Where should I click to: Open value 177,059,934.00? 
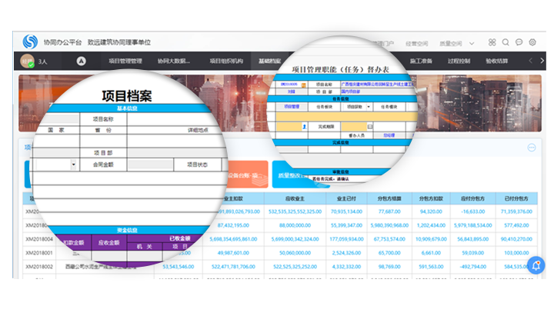tap(346, 239)
